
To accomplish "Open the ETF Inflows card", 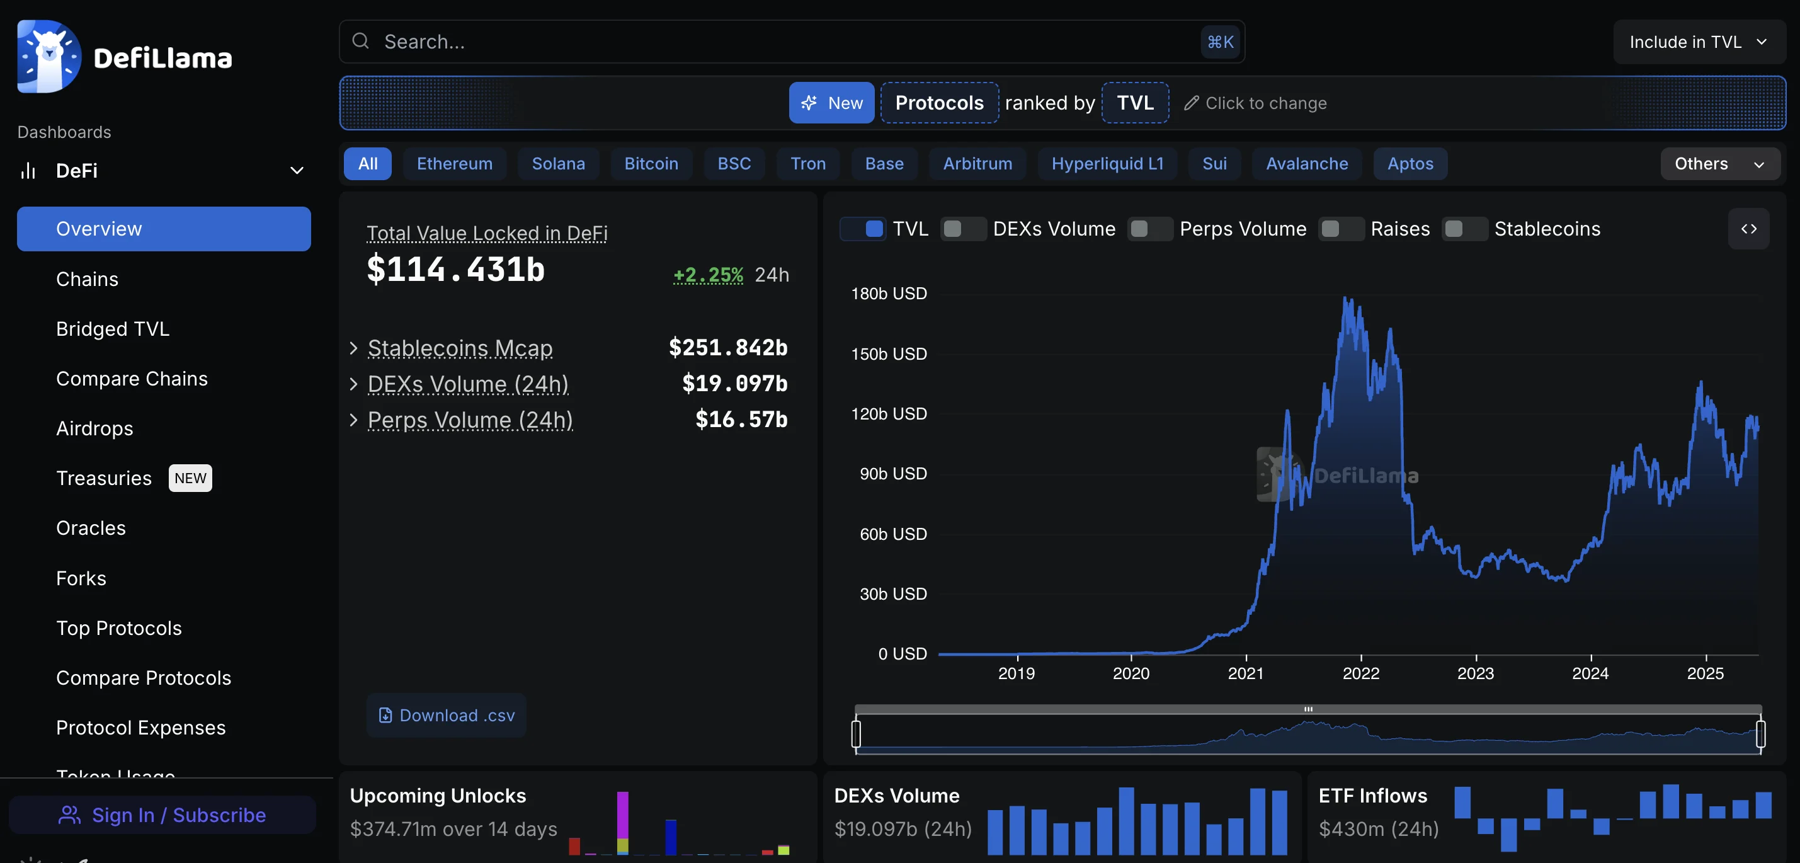I will coord(1546,817).
